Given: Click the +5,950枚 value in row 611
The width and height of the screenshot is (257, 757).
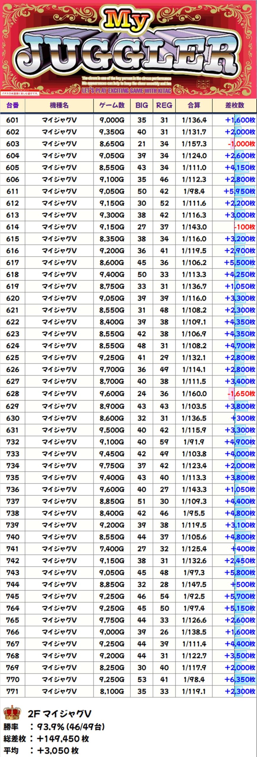Looking at the screenshot, I should tap(240, 192).
